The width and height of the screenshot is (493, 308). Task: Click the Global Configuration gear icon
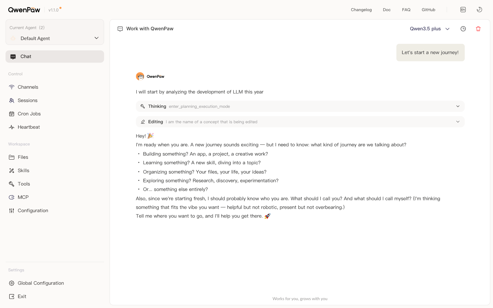pyautogui.click(x=12, y=283)
